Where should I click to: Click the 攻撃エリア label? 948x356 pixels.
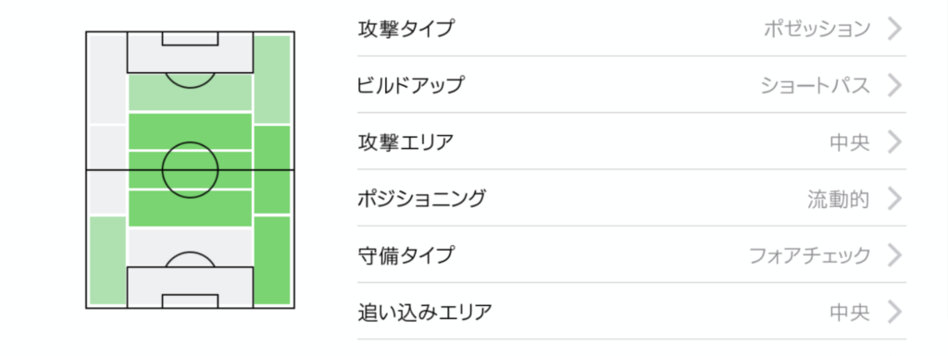tap(405, 141)
